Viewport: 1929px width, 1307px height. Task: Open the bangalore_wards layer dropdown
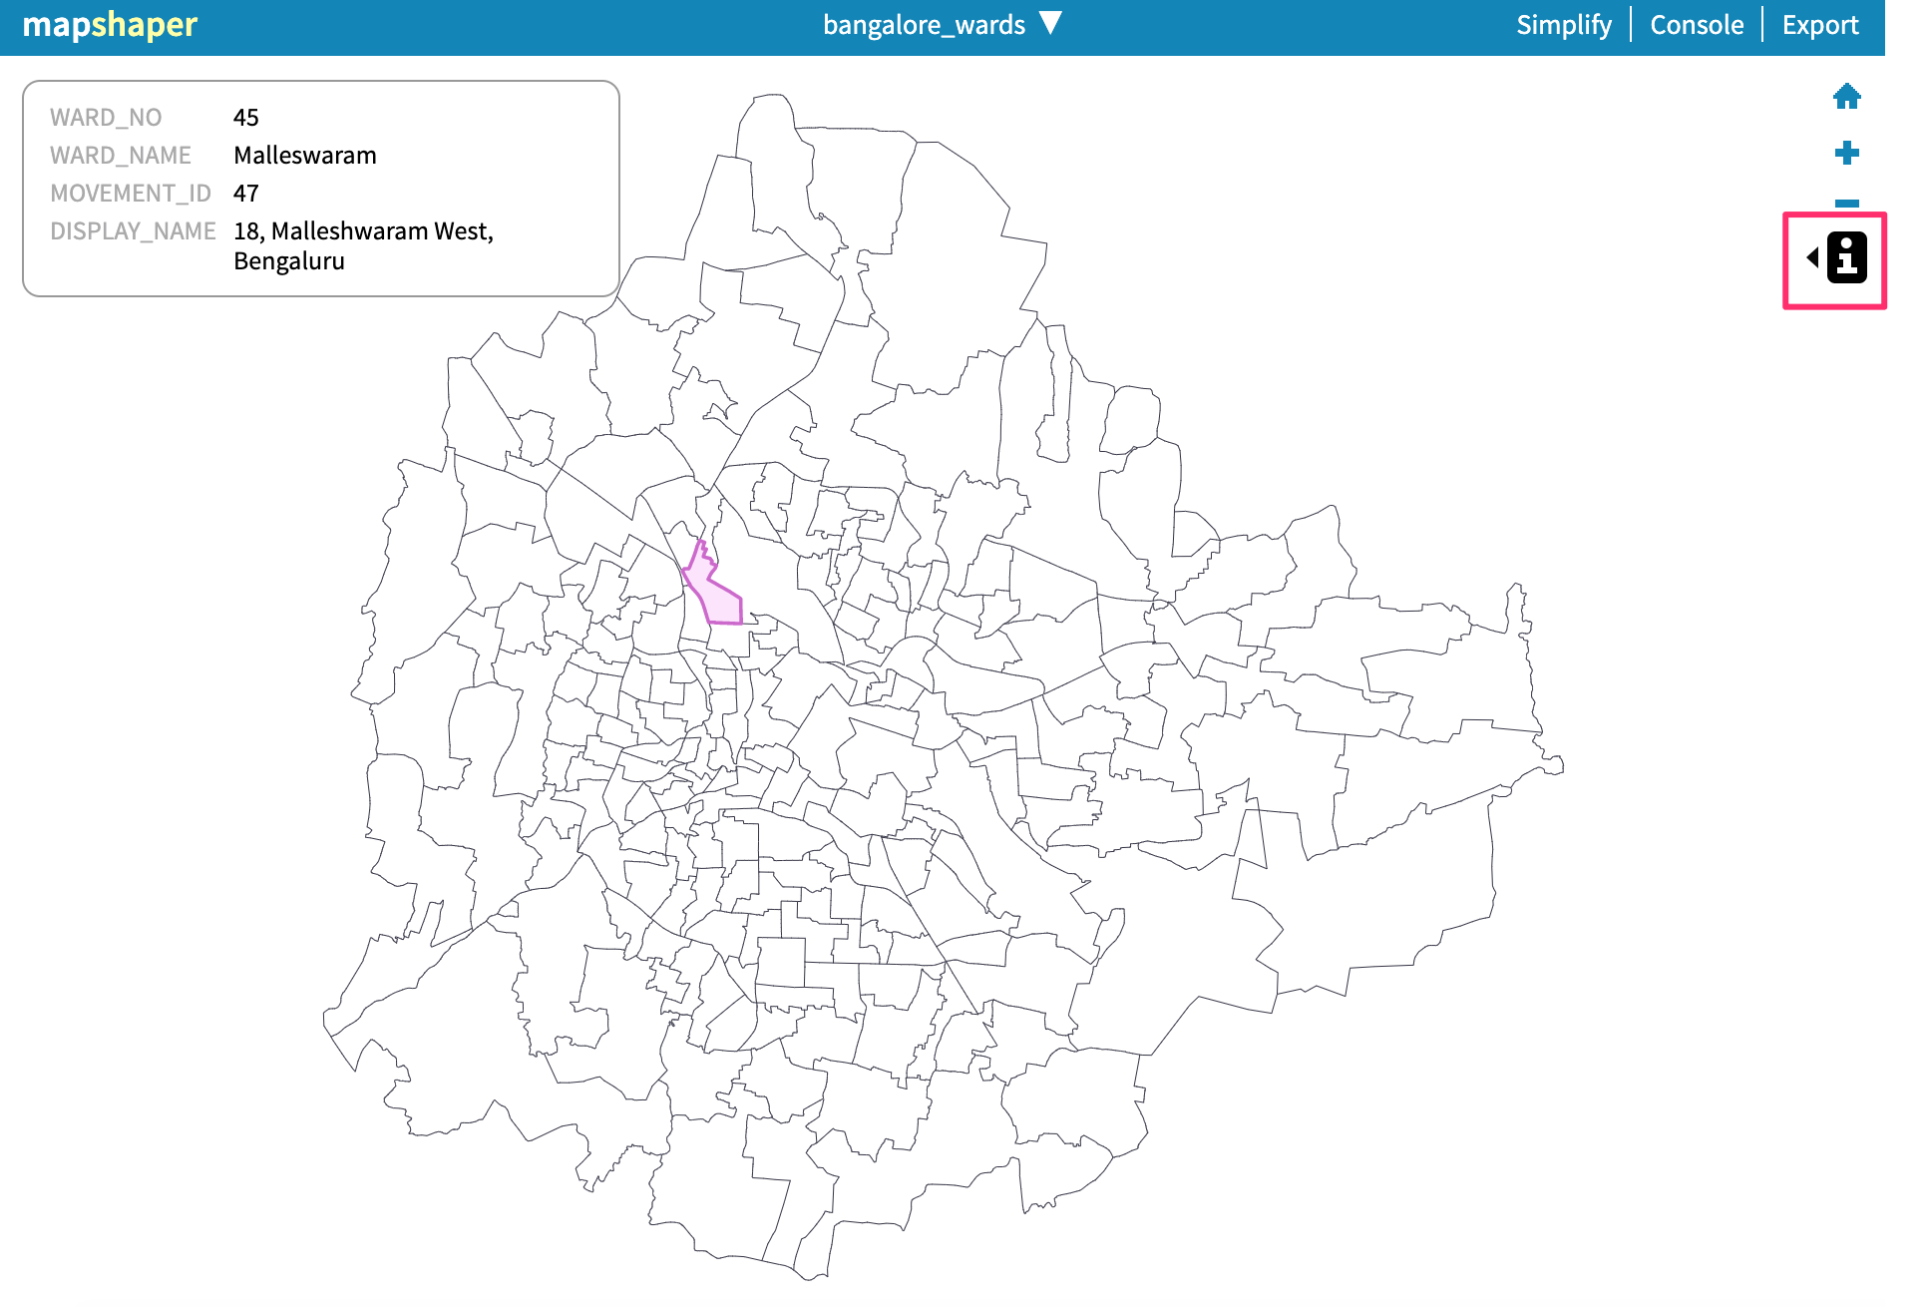coord(923,24)
